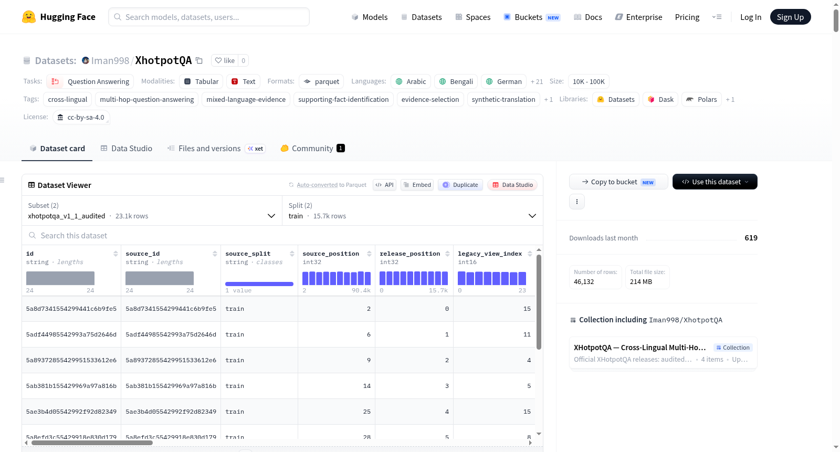Open the XHotpotQA collection card
This screenshot has height=452, width=840.
pyautogui.click(x=663, y=353)
